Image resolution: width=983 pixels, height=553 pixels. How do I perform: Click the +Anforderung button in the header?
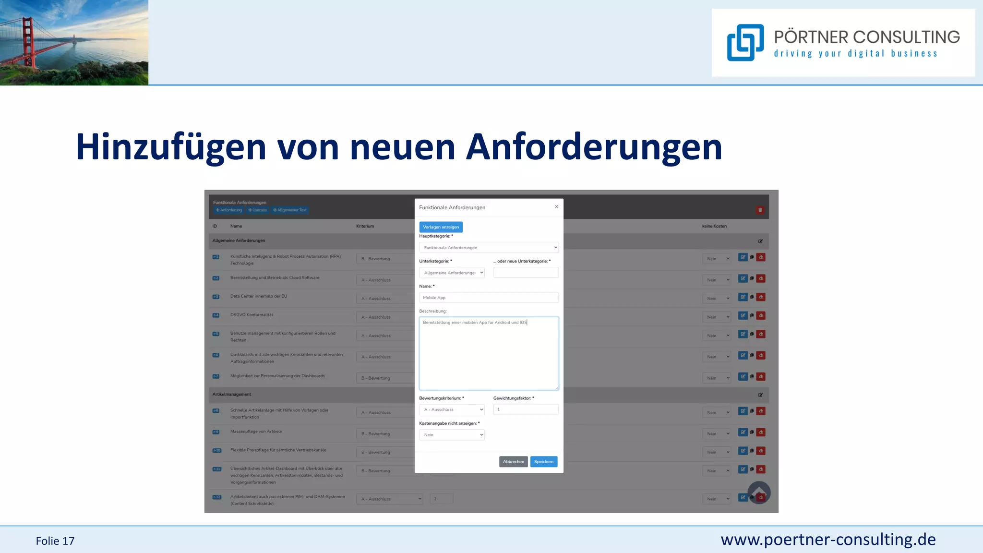229,210
